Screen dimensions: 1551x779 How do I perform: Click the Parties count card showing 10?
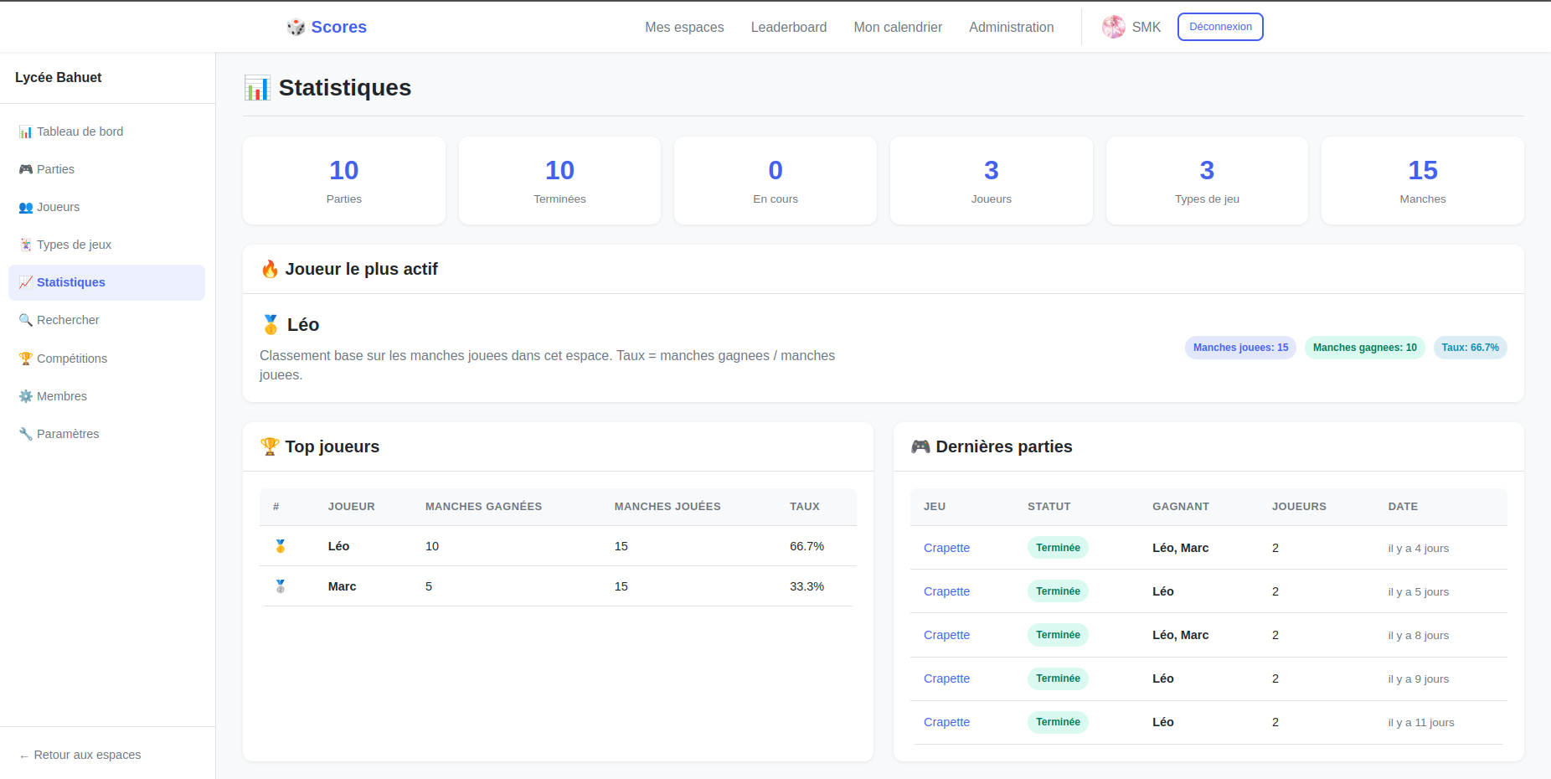(344, 181)
